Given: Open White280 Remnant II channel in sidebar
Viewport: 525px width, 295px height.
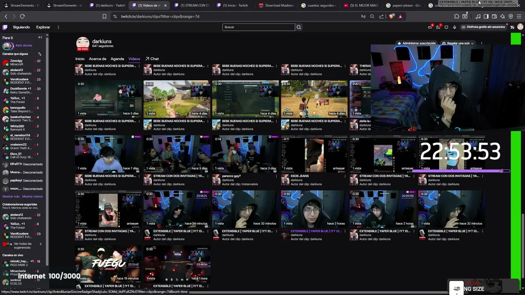Looking at the screenshot, I should 22,128.
